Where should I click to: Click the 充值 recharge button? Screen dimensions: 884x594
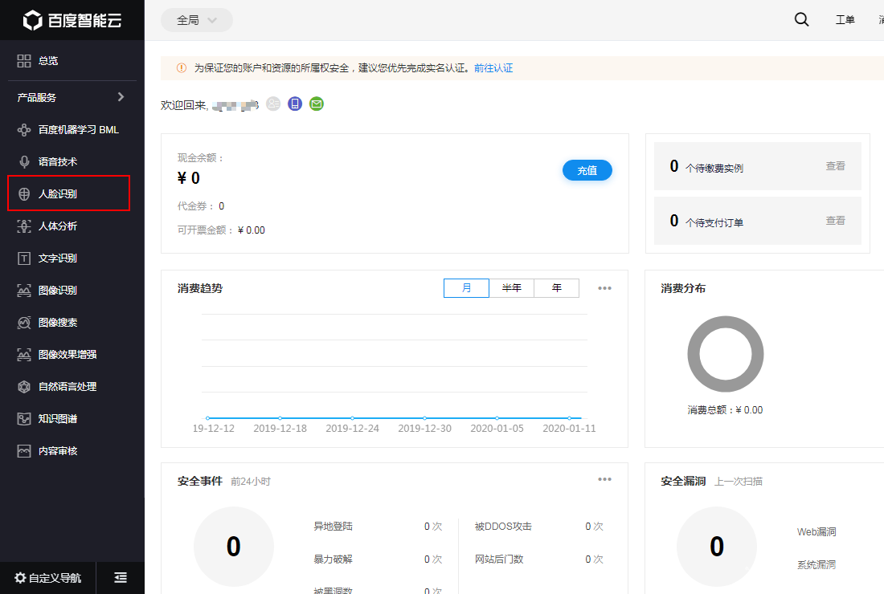[587, 170]
